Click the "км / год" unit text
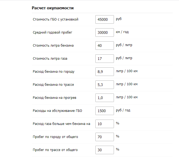179x159 pixels. point(122,32)
